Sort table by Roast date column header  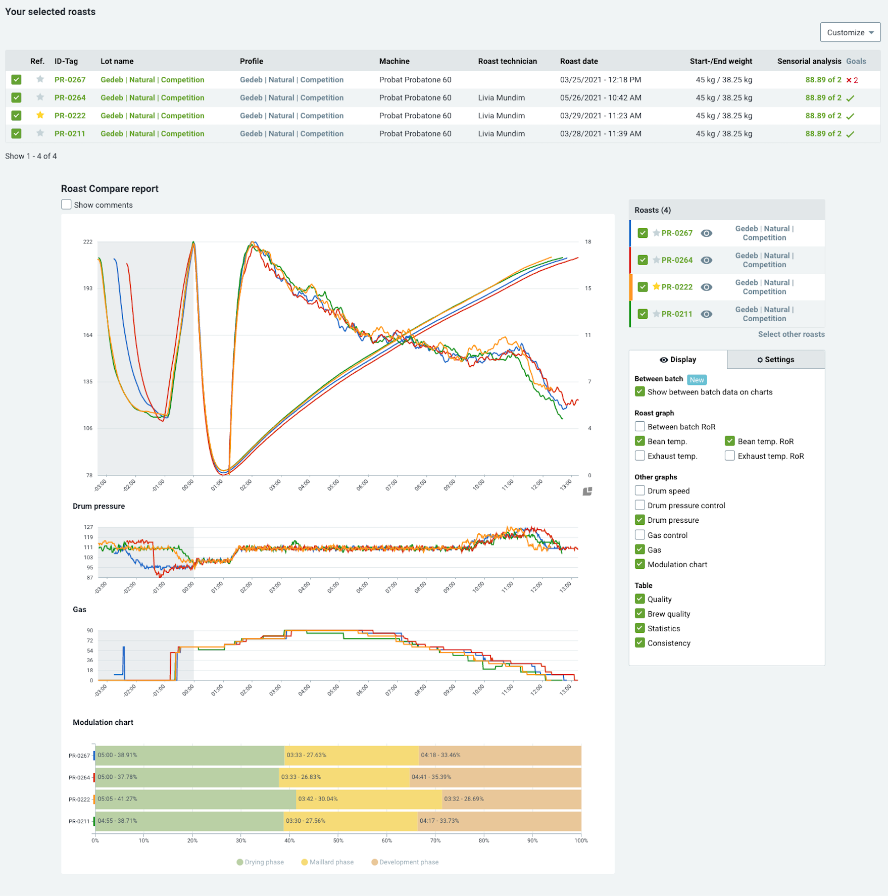[x=579, y=61]
